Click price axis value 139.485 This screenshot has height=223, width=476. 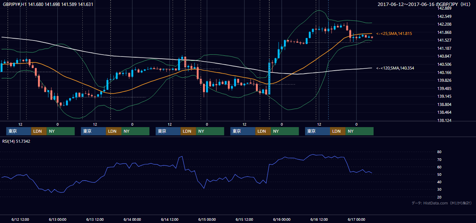[x=445, y=88]
